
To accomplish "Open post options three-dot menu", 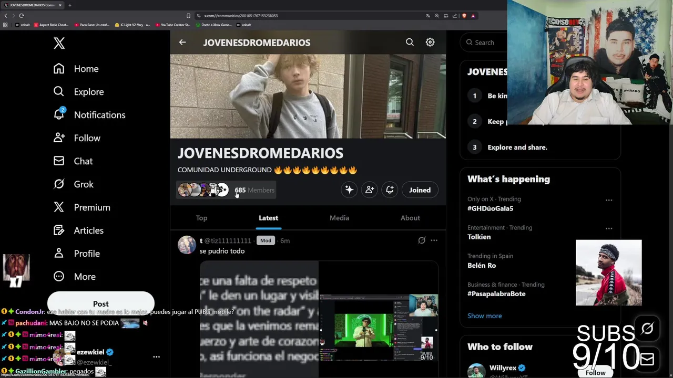I will click(x=434, y=240).
